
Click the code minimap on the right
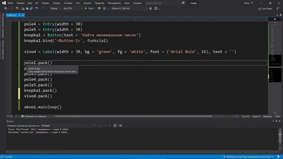(x=275, y=68)
